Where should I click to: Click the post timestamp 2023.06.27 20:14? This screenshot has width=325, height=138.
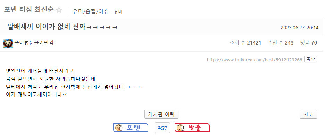coord(300,28)
